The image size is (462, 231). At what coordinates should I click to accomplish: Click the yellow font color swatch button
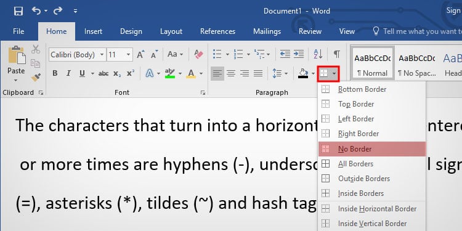(191, 73)
